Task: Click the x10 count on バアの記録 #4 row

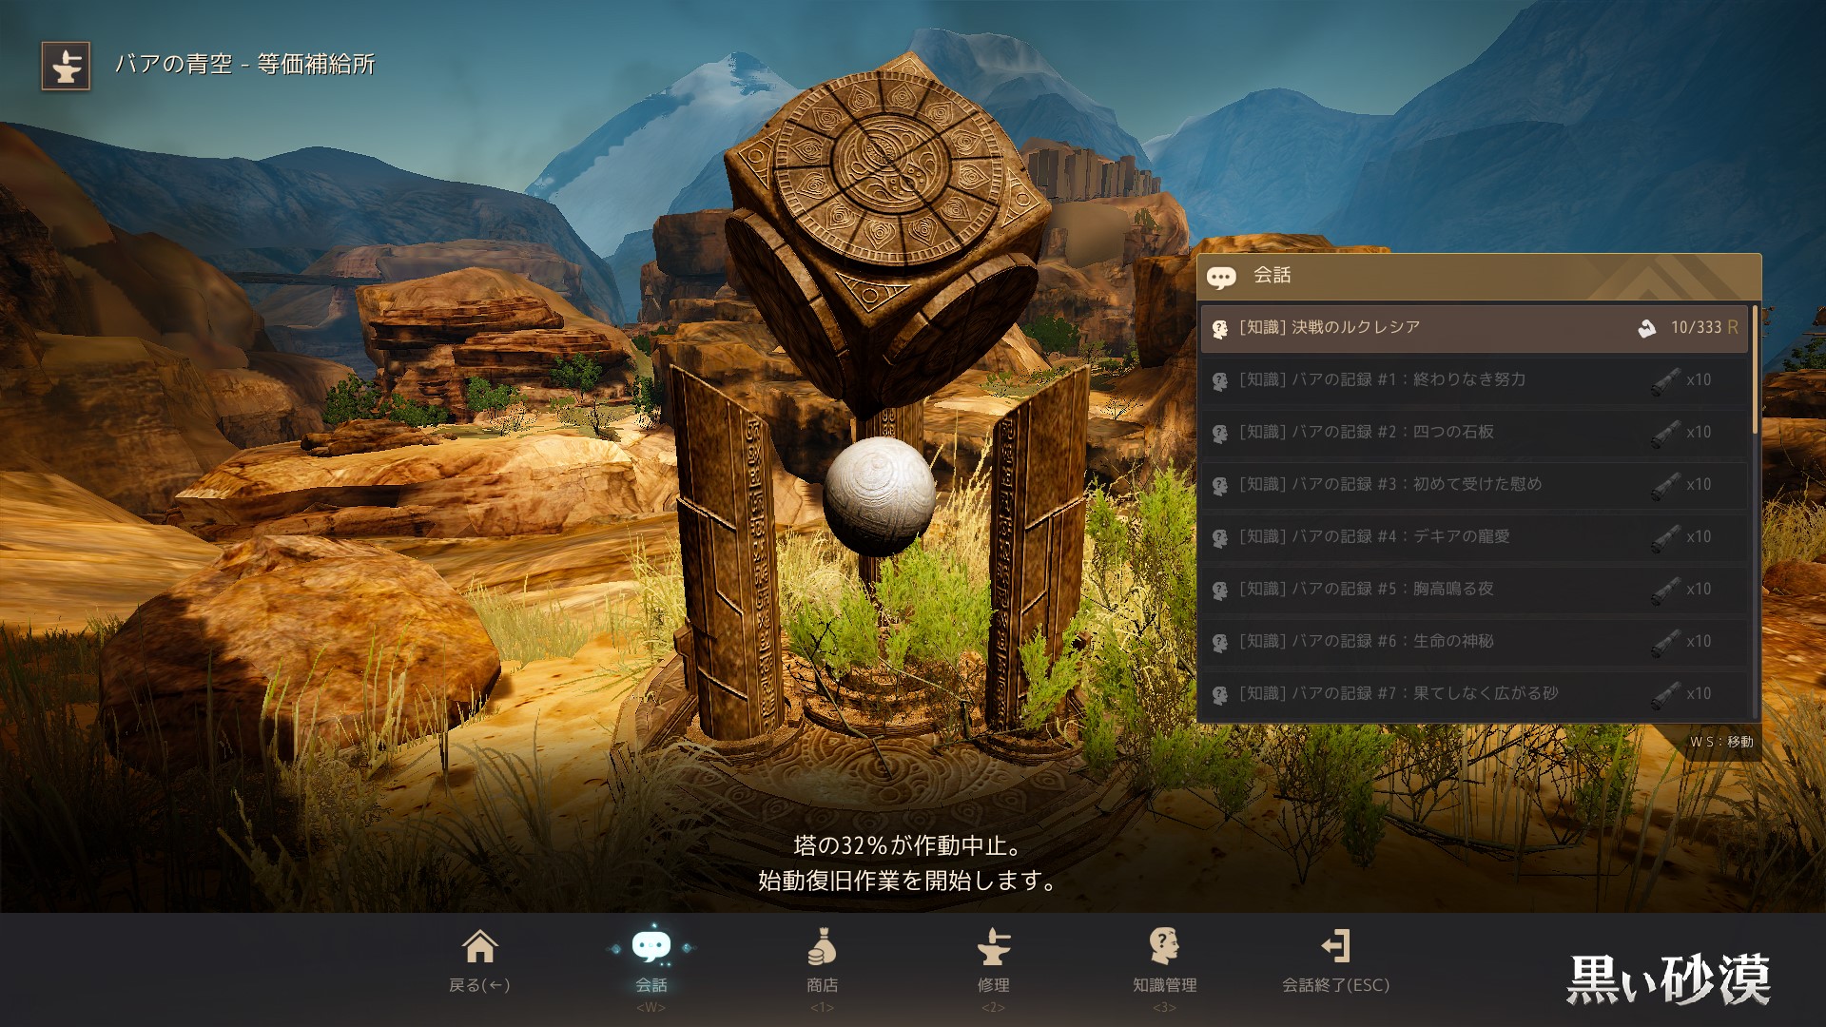Action: [1699, 537]
